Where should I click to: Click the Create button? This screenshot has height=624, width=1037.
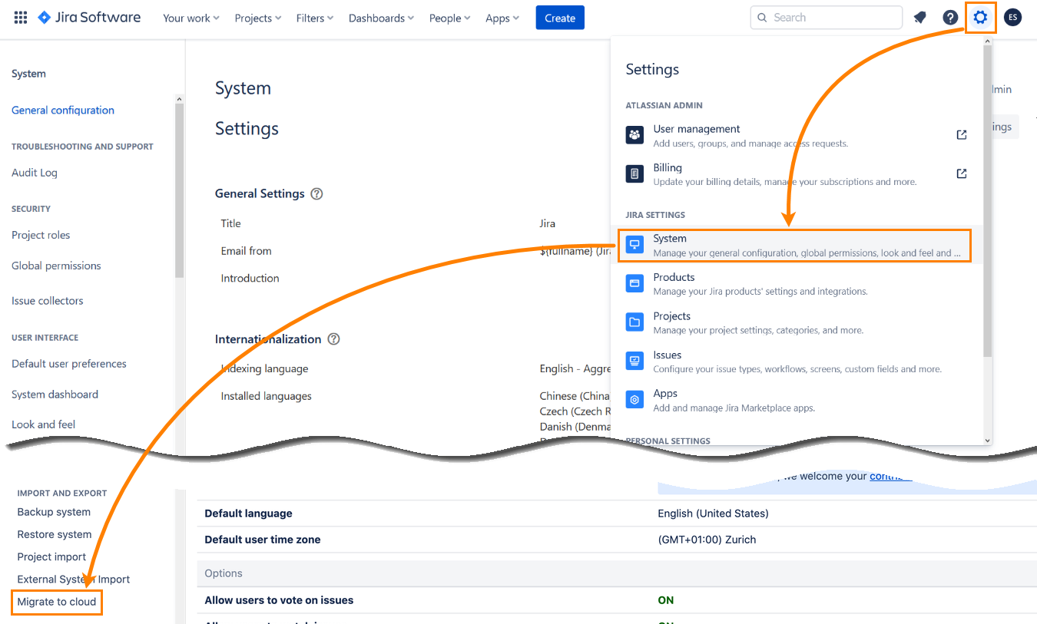pos(559,18)
